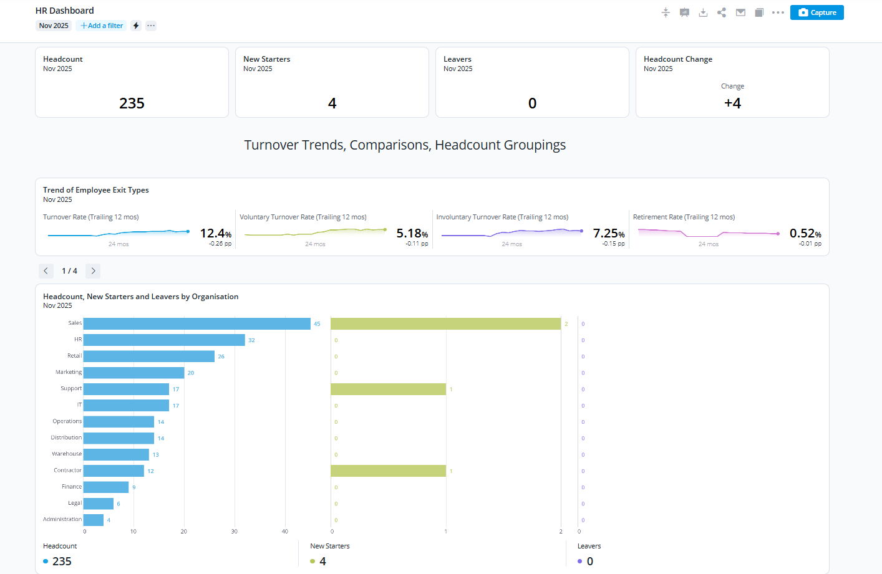This screenshot has height=574, width=882.
Task: Enter presentation mode with the screen icon
Action: point(684,12)
